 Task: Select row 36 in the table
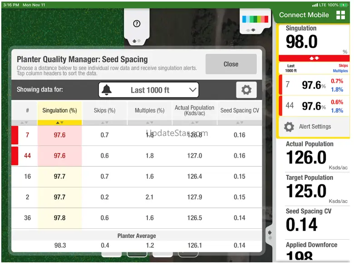pos(137,218)
